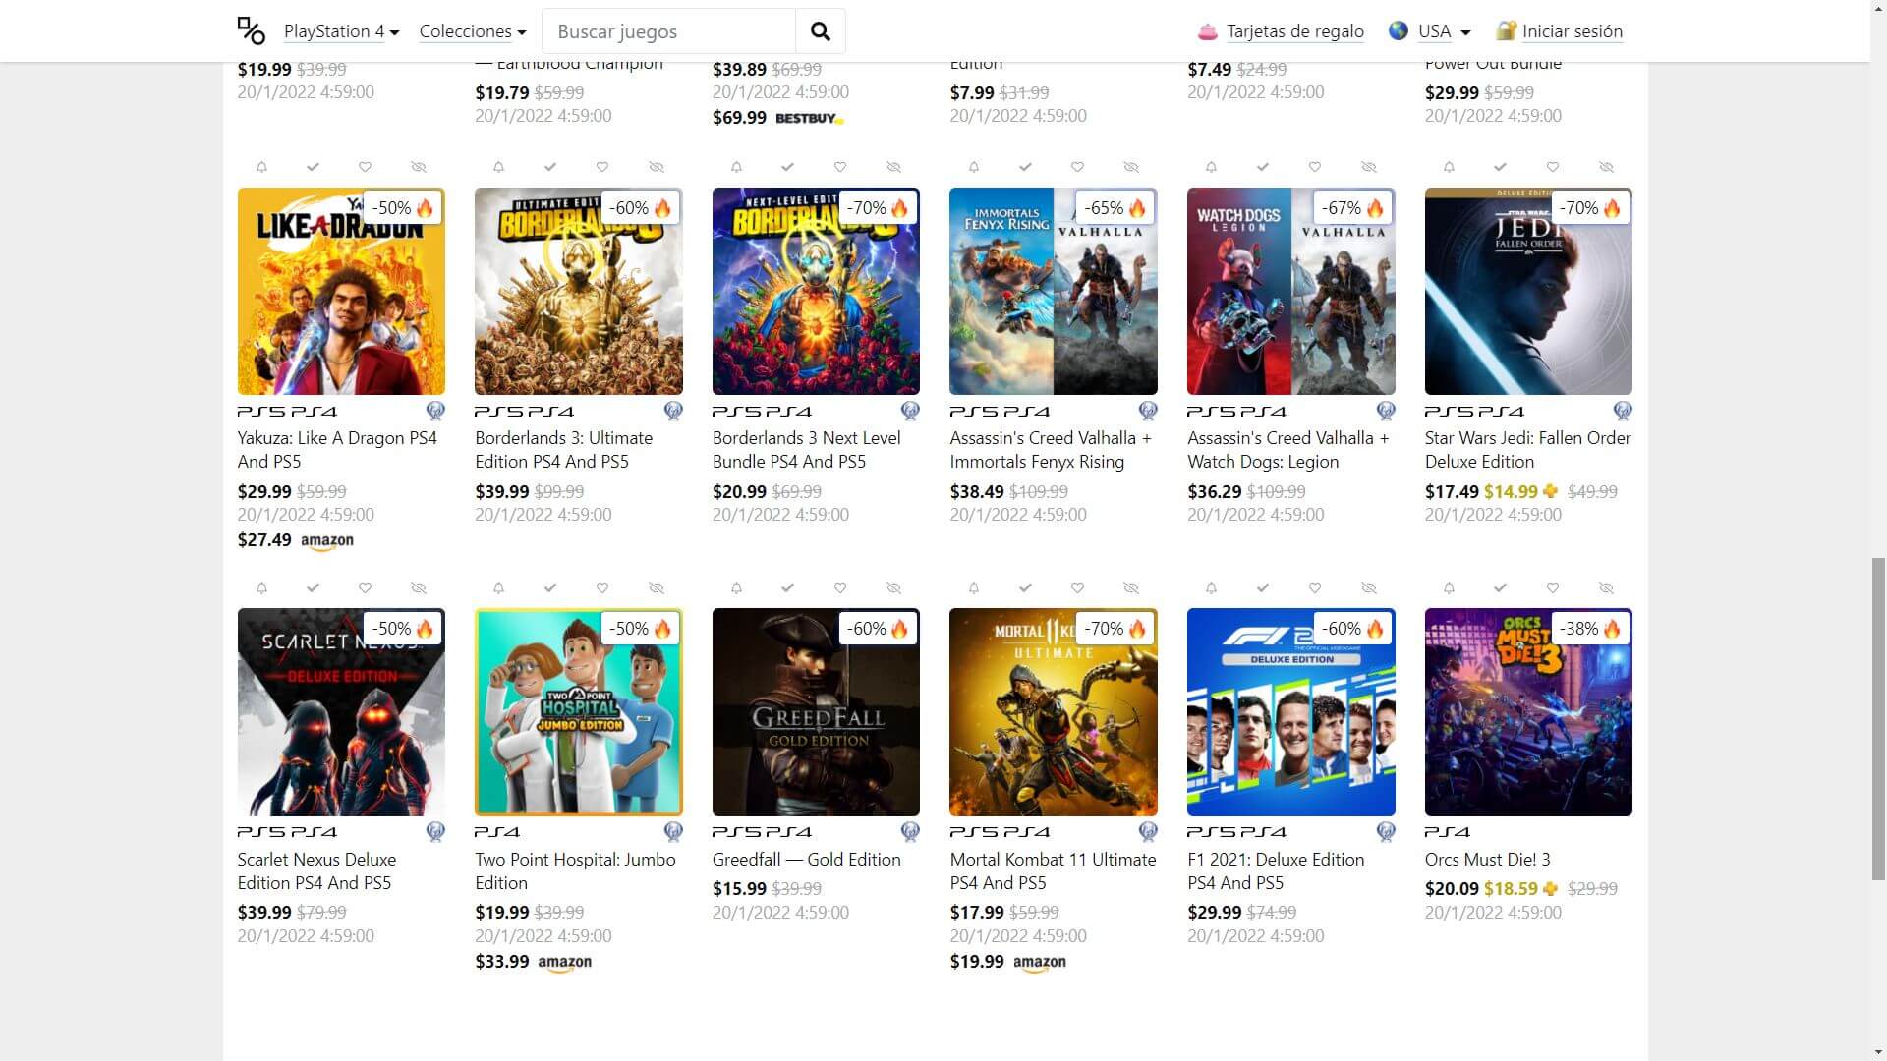Viewport: 1887px width, 1061px height.
Task: Open the Greedfall Gold Edition cover thumbnail
Action: coord(816,712)
